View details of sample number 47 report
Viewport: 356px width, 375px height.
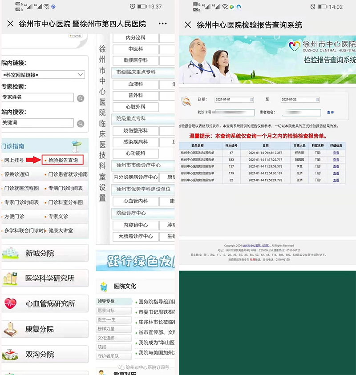336,153
